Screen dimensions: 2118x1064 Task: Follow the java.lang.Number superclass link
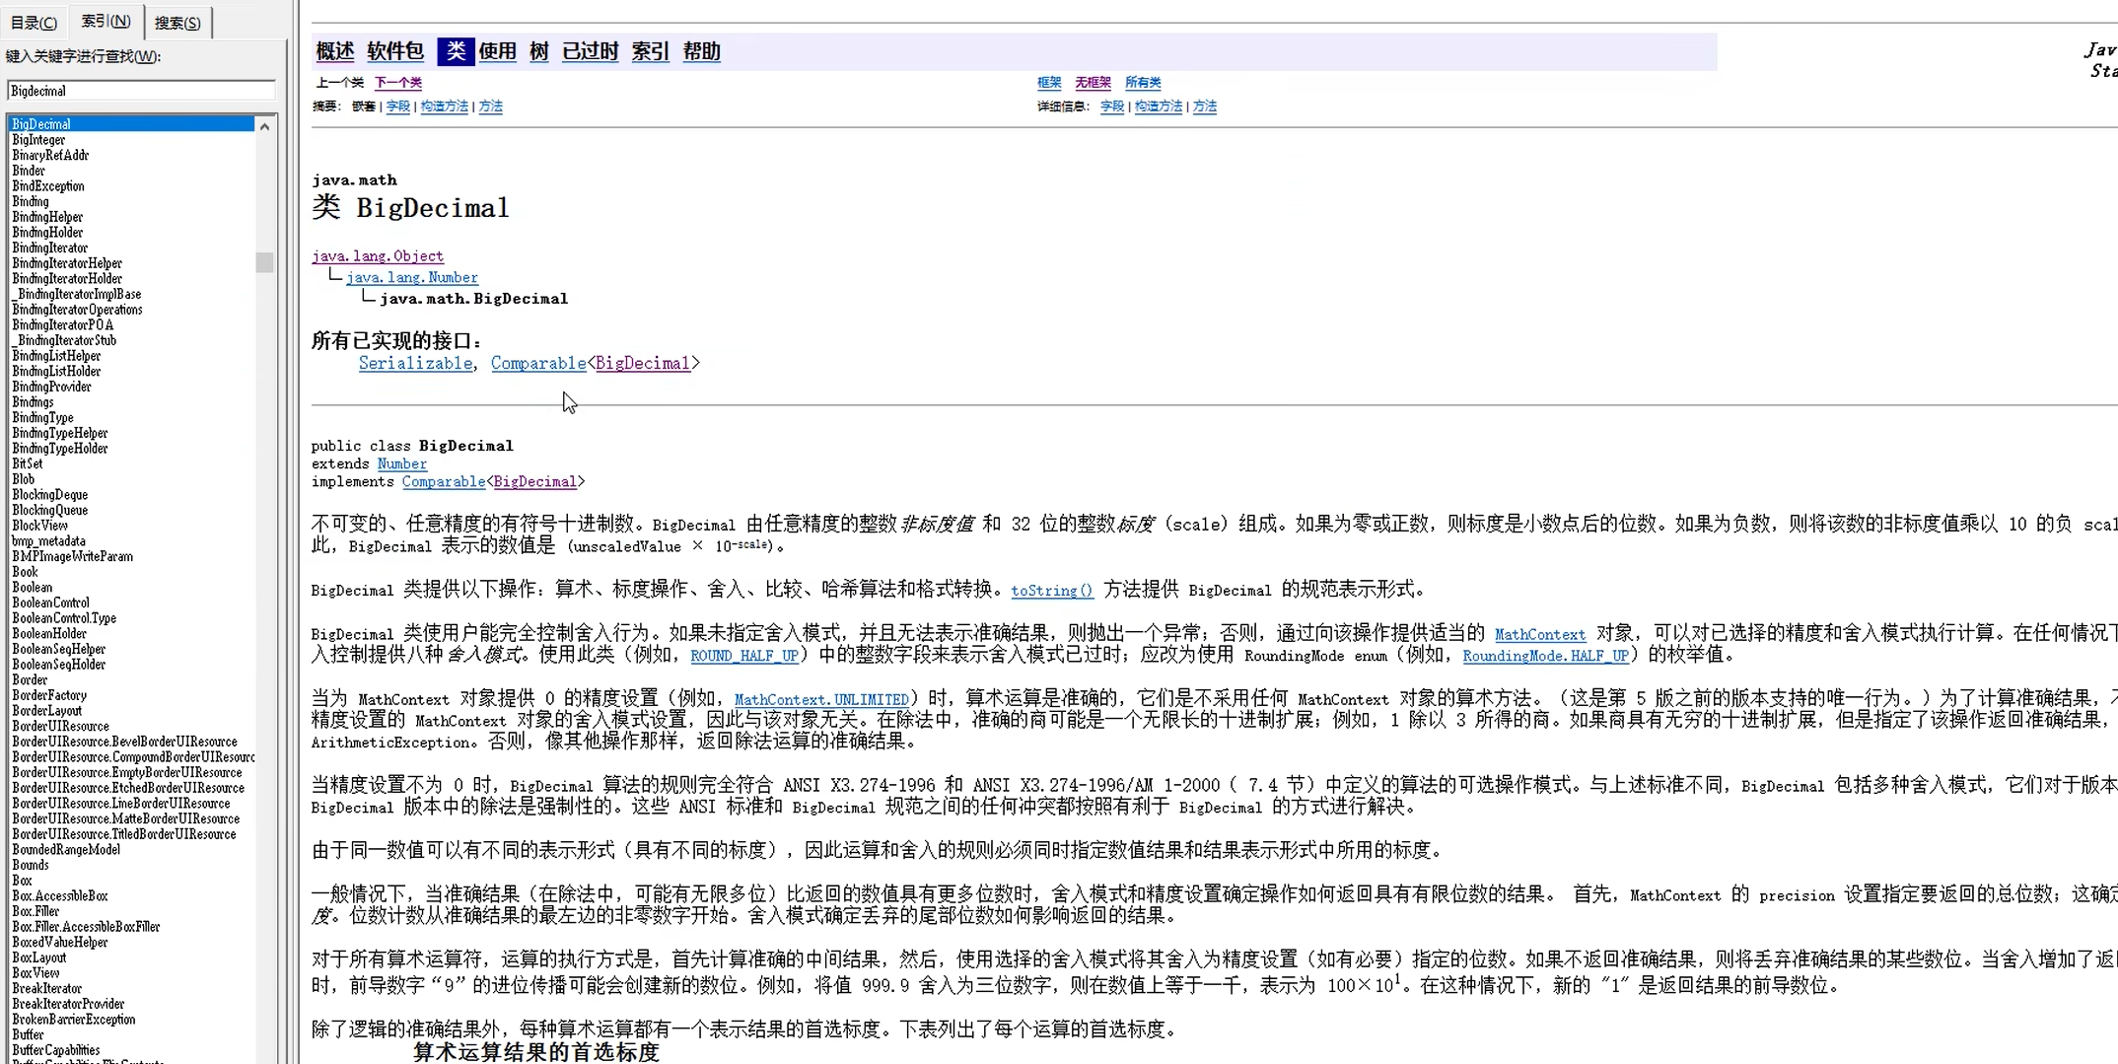pyautogui.click(x=412, y=277)
